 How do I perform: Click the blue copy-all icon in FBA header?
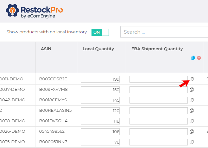tap(193, 58)
